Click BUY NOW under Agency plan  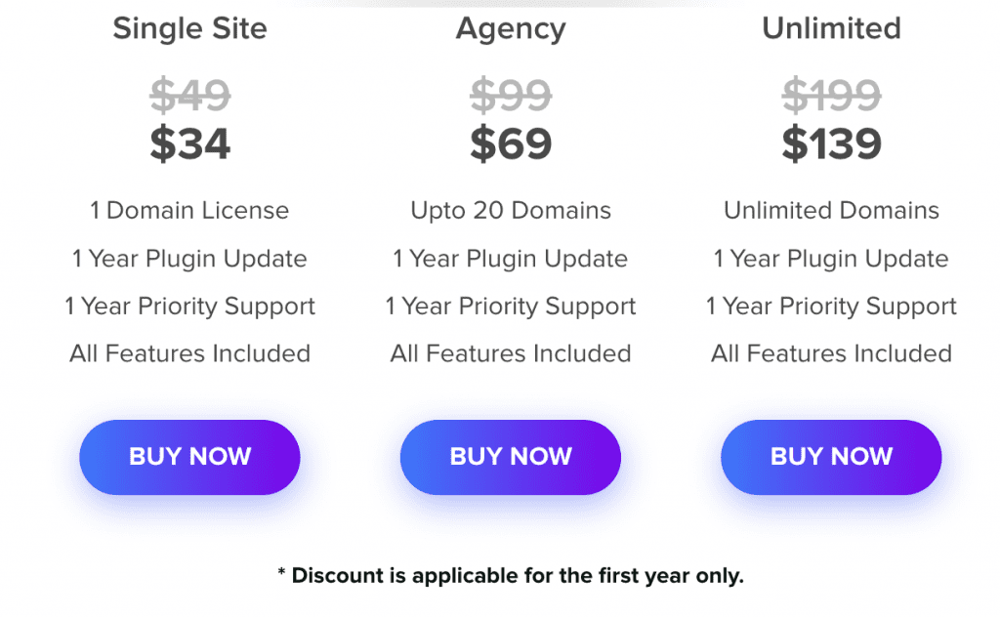tap(510, 457)
